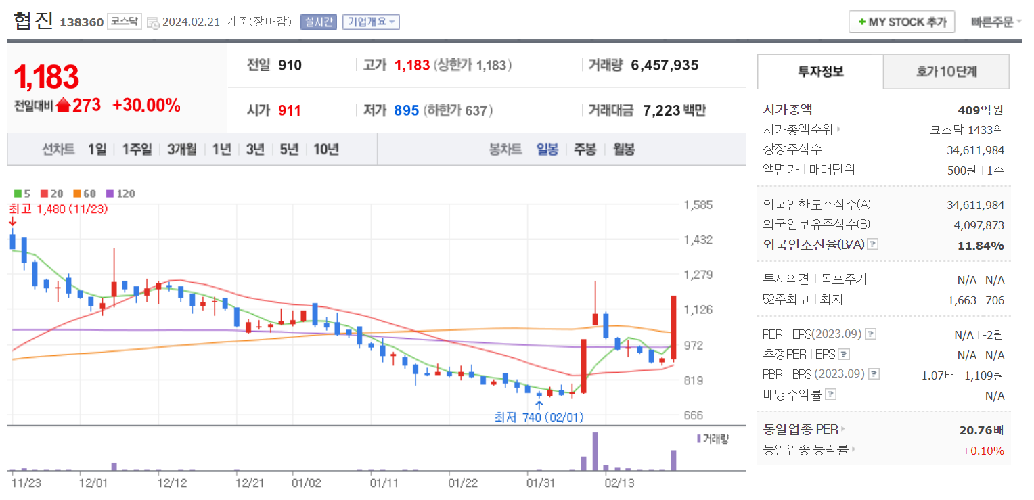Click the tallest purple volume bar
The width and height of the screenshot is (1034, 500).
click(x=595, y=451)
